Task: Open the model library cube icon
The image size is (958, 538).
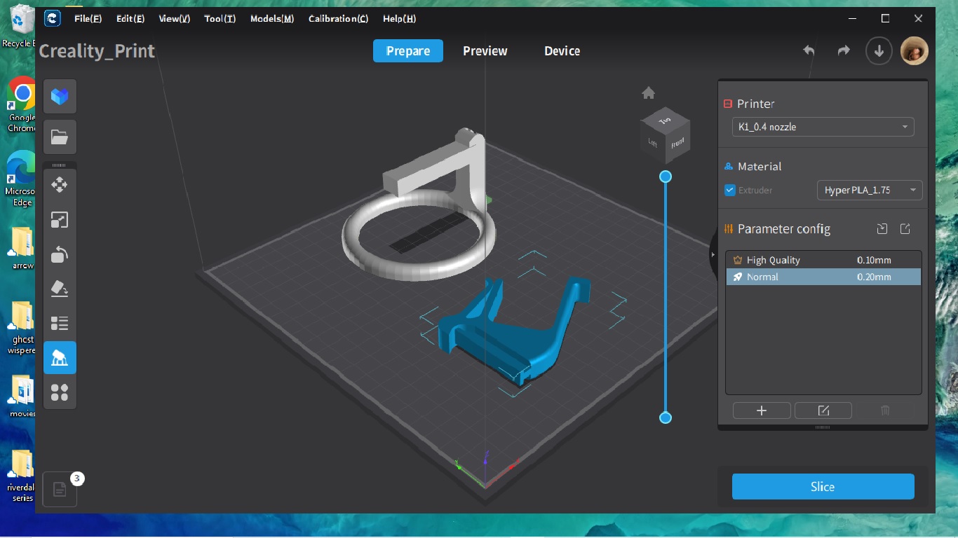Action: (x=60, y=96)
